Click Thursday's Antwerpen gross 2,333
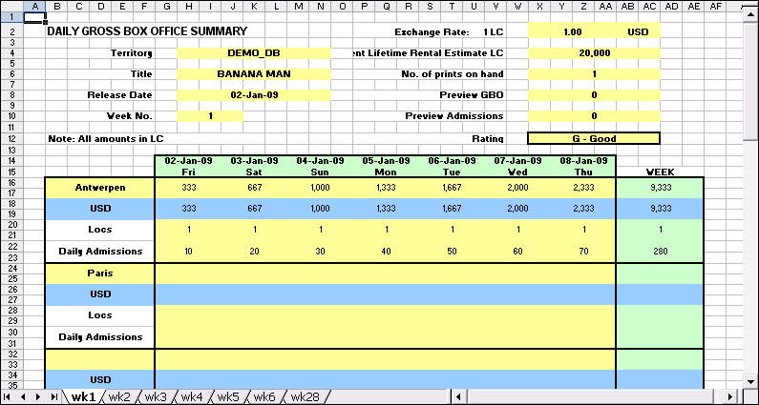 click(582, 187)
